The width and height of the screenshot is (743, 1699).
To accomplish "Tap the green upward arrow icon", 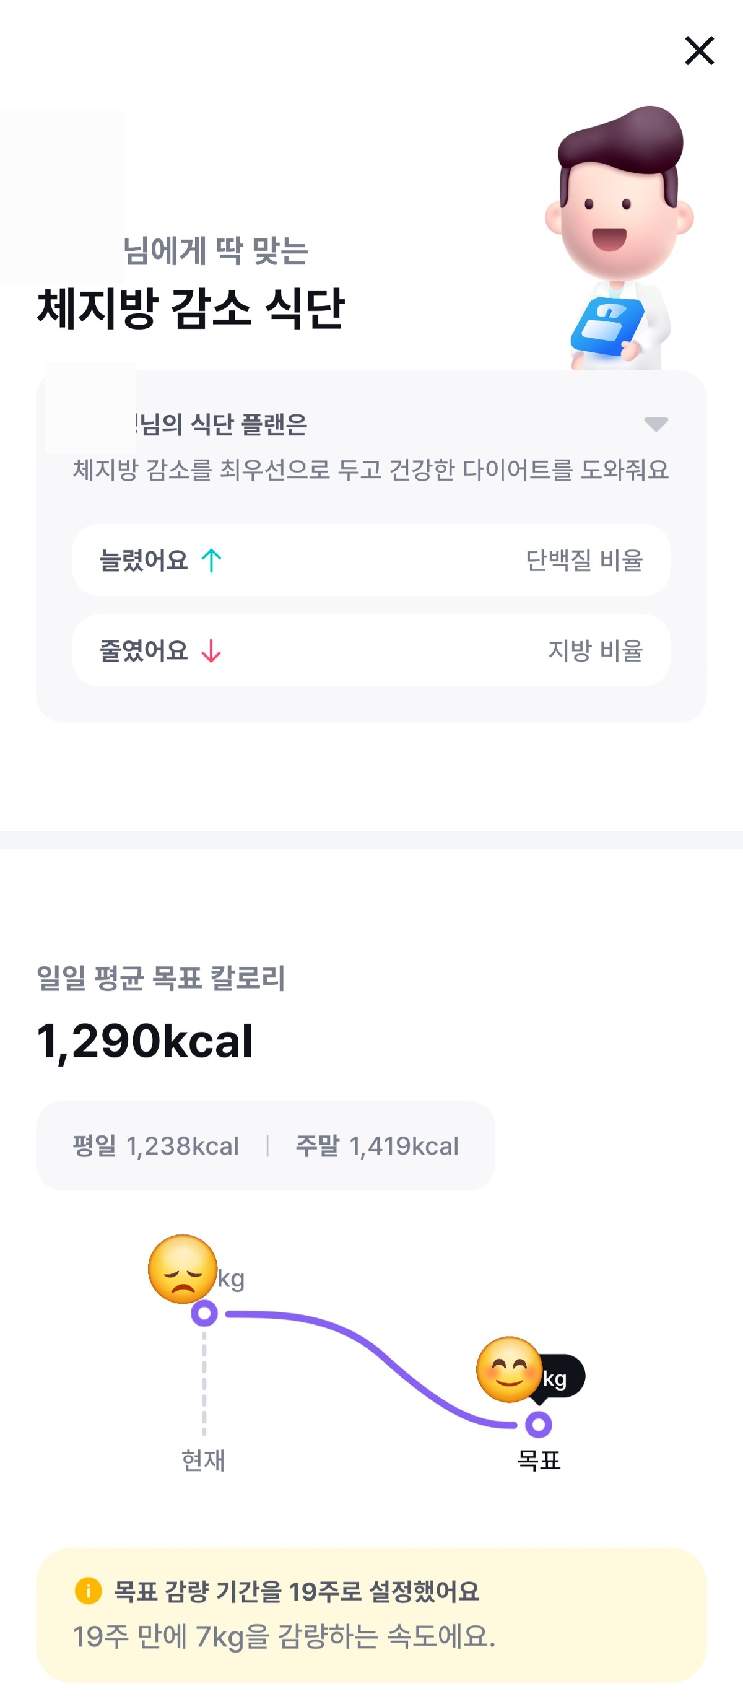I will 211,561.
